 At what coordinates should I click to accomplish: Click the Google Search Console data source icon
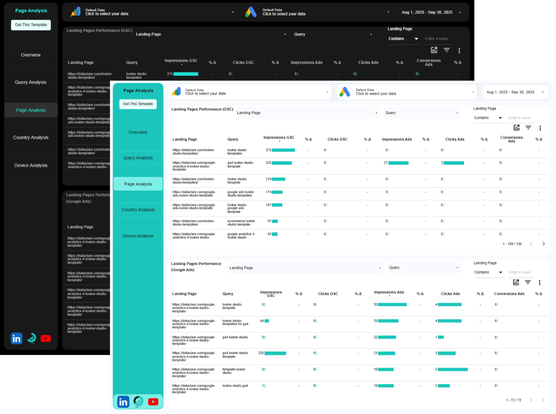[x=176, y=92]
